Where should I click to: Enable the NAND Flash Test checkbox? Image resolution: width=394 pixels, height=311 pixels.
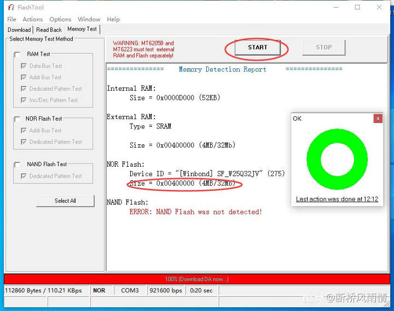pos(18,164)
